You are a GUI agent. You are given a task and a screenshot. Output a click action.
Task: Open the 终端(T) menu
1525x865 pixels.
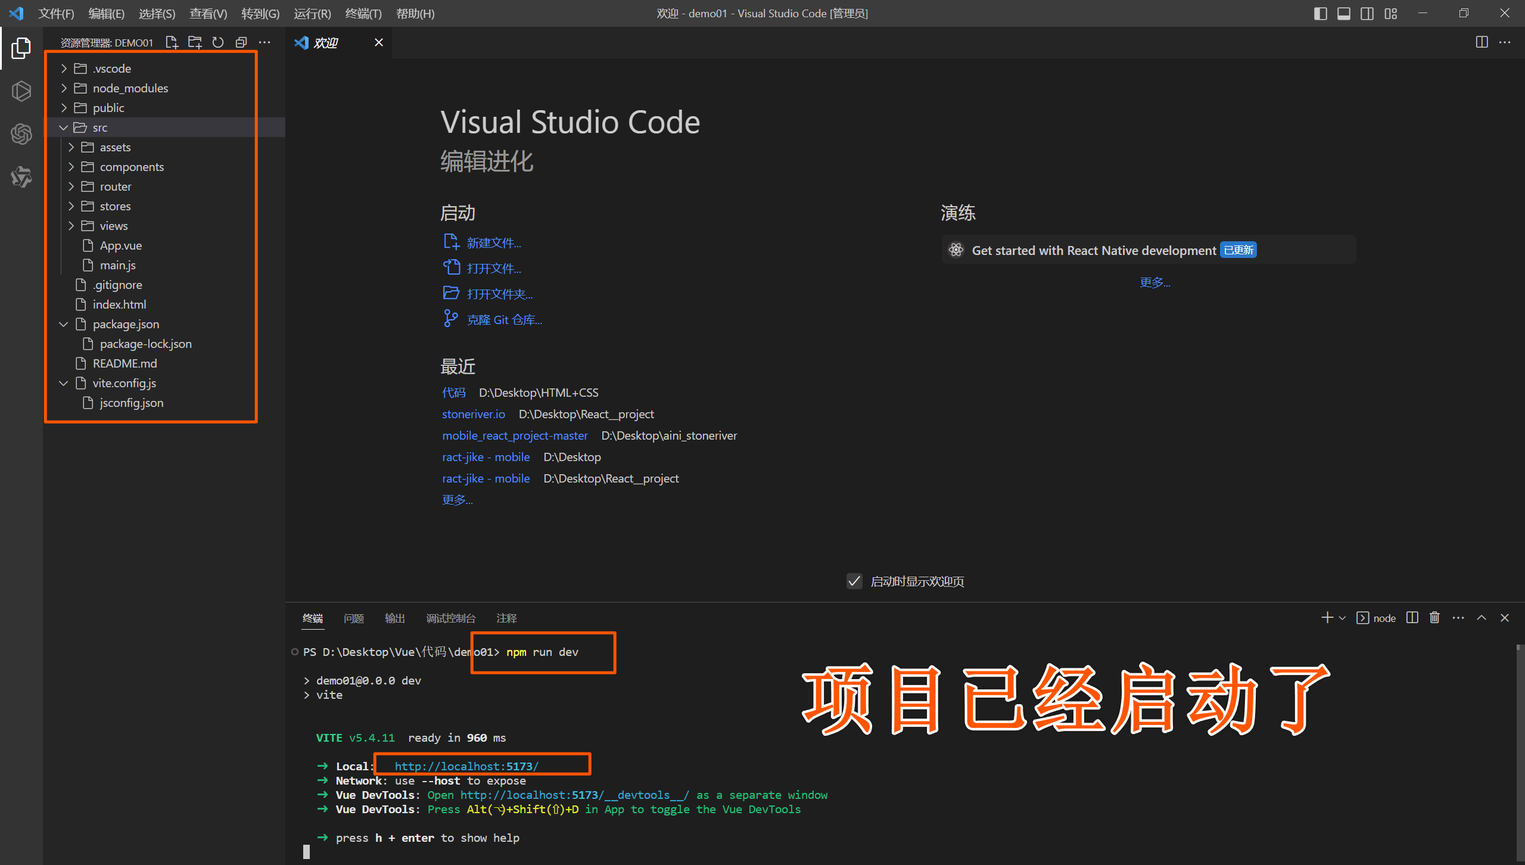pyautogui.click(x=363, y=13)
